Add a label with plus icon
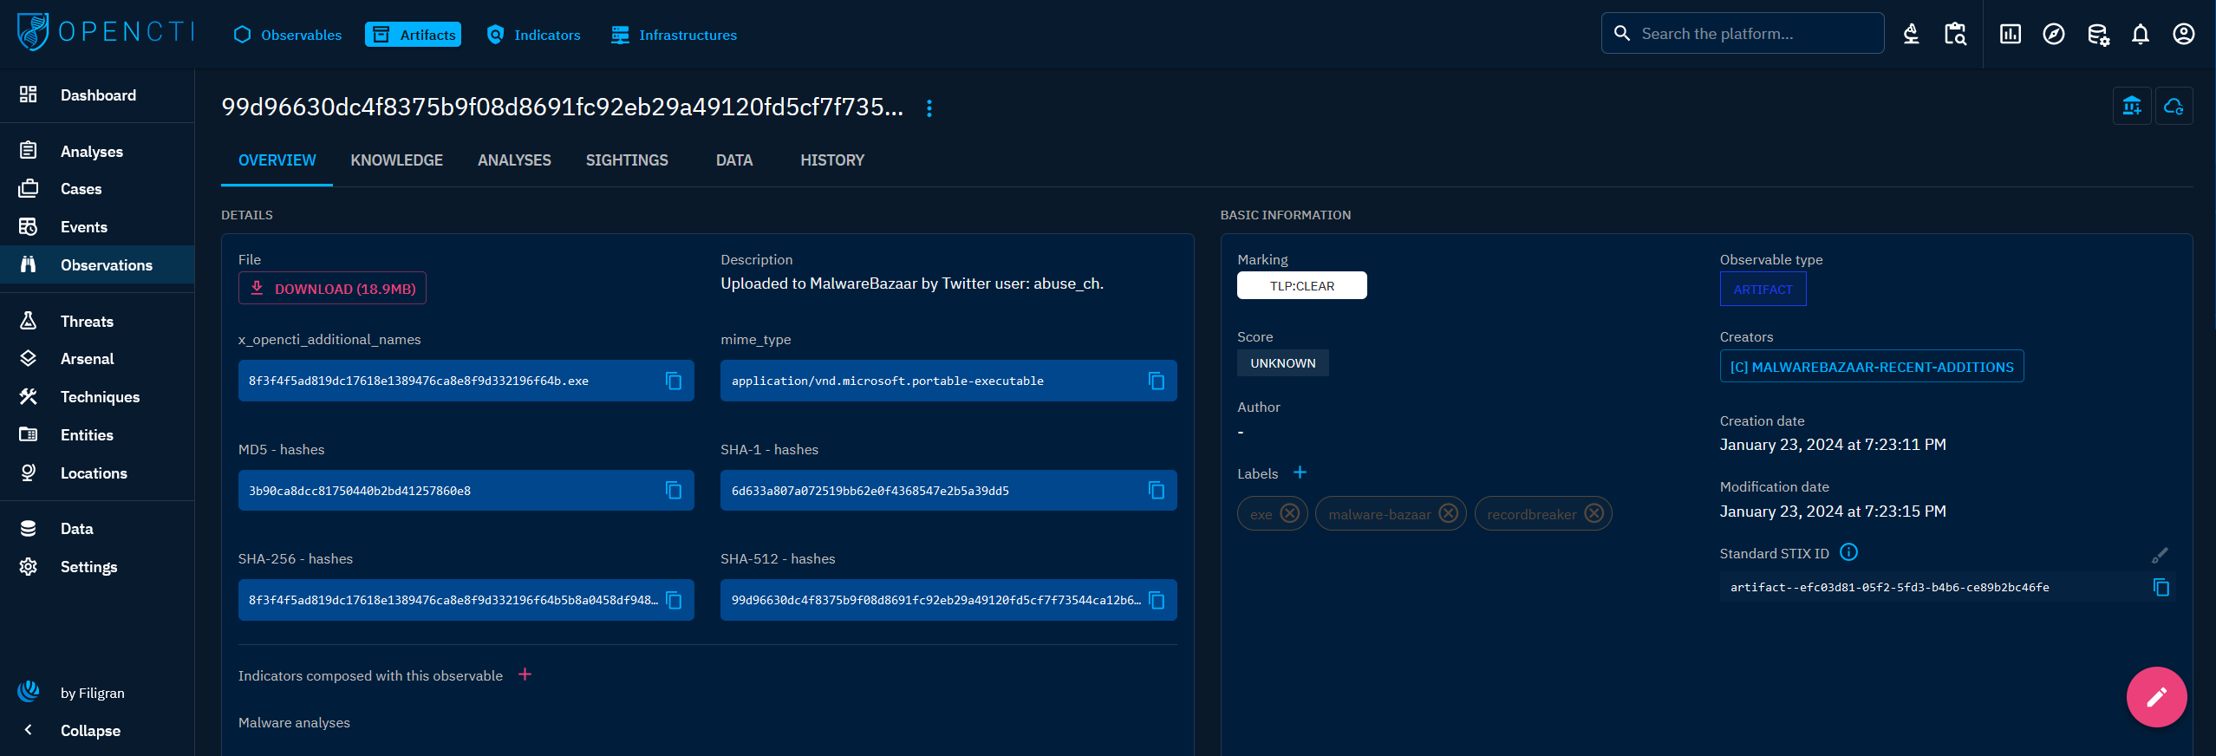Image resolution: width=2216 pixels, height=756 pixels. 1300,472
